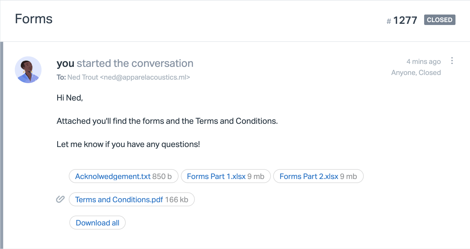This screenshot has height=249, width=470.
Task: Open the message options three-dot menu
Action: point(452,61)
